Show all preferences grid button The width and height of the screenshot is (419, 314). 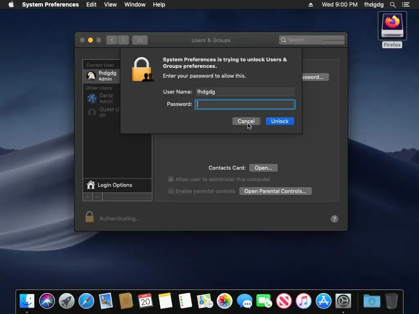point(140,40)
